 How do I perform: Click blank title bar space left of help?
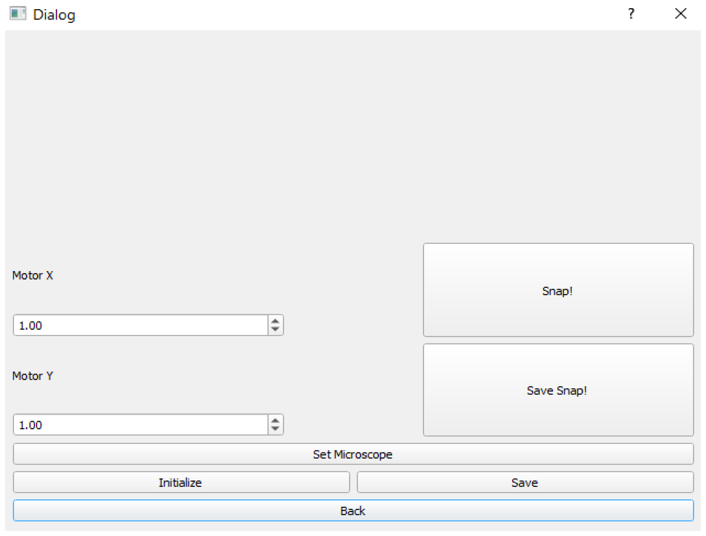pos(352,14)
